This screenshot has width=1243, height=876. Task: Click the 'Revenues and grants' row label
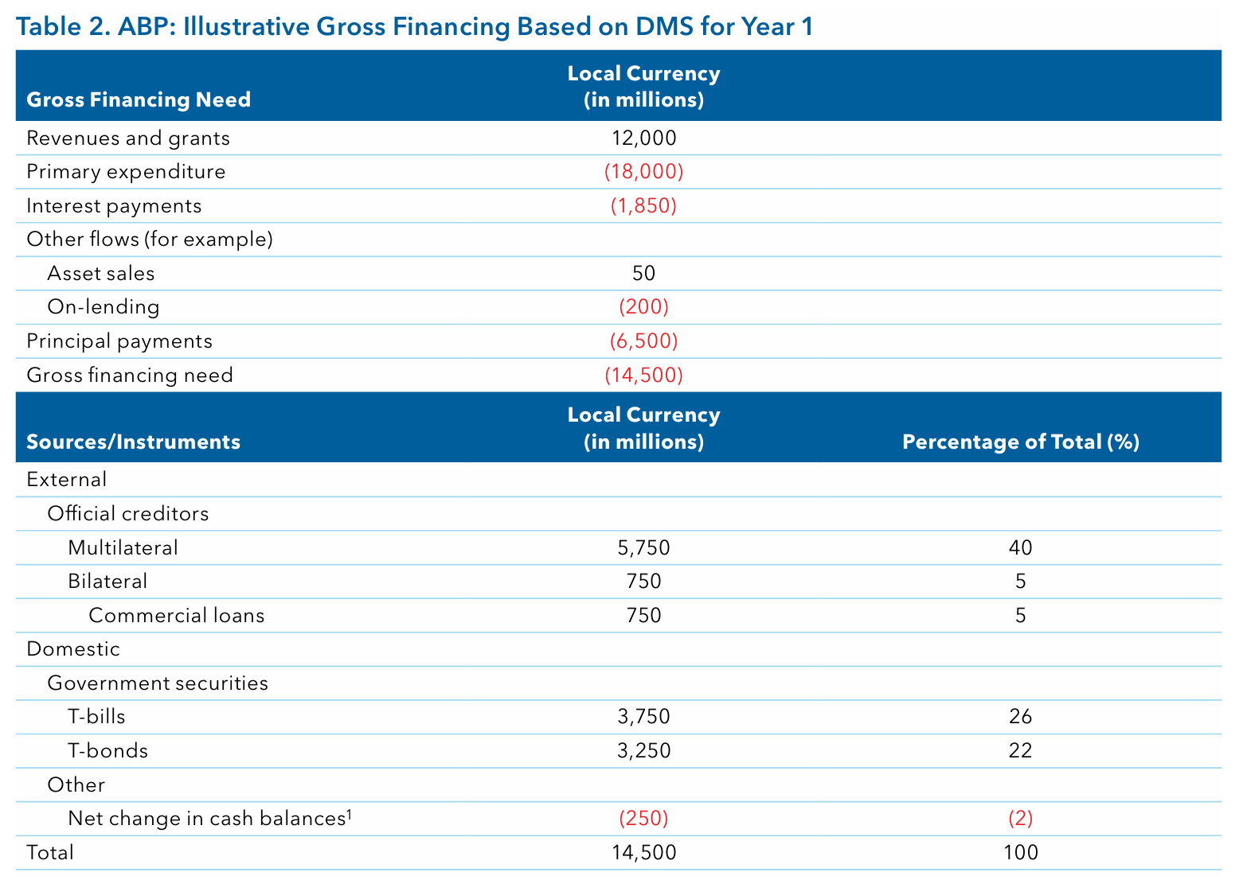pyautogui.click(x=128, y=138)
